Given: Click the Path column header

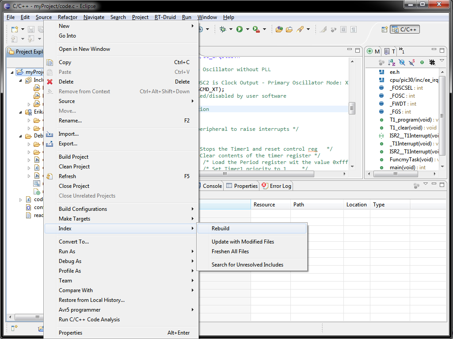Looking at the screenshot, I should [x=317, y=205].
